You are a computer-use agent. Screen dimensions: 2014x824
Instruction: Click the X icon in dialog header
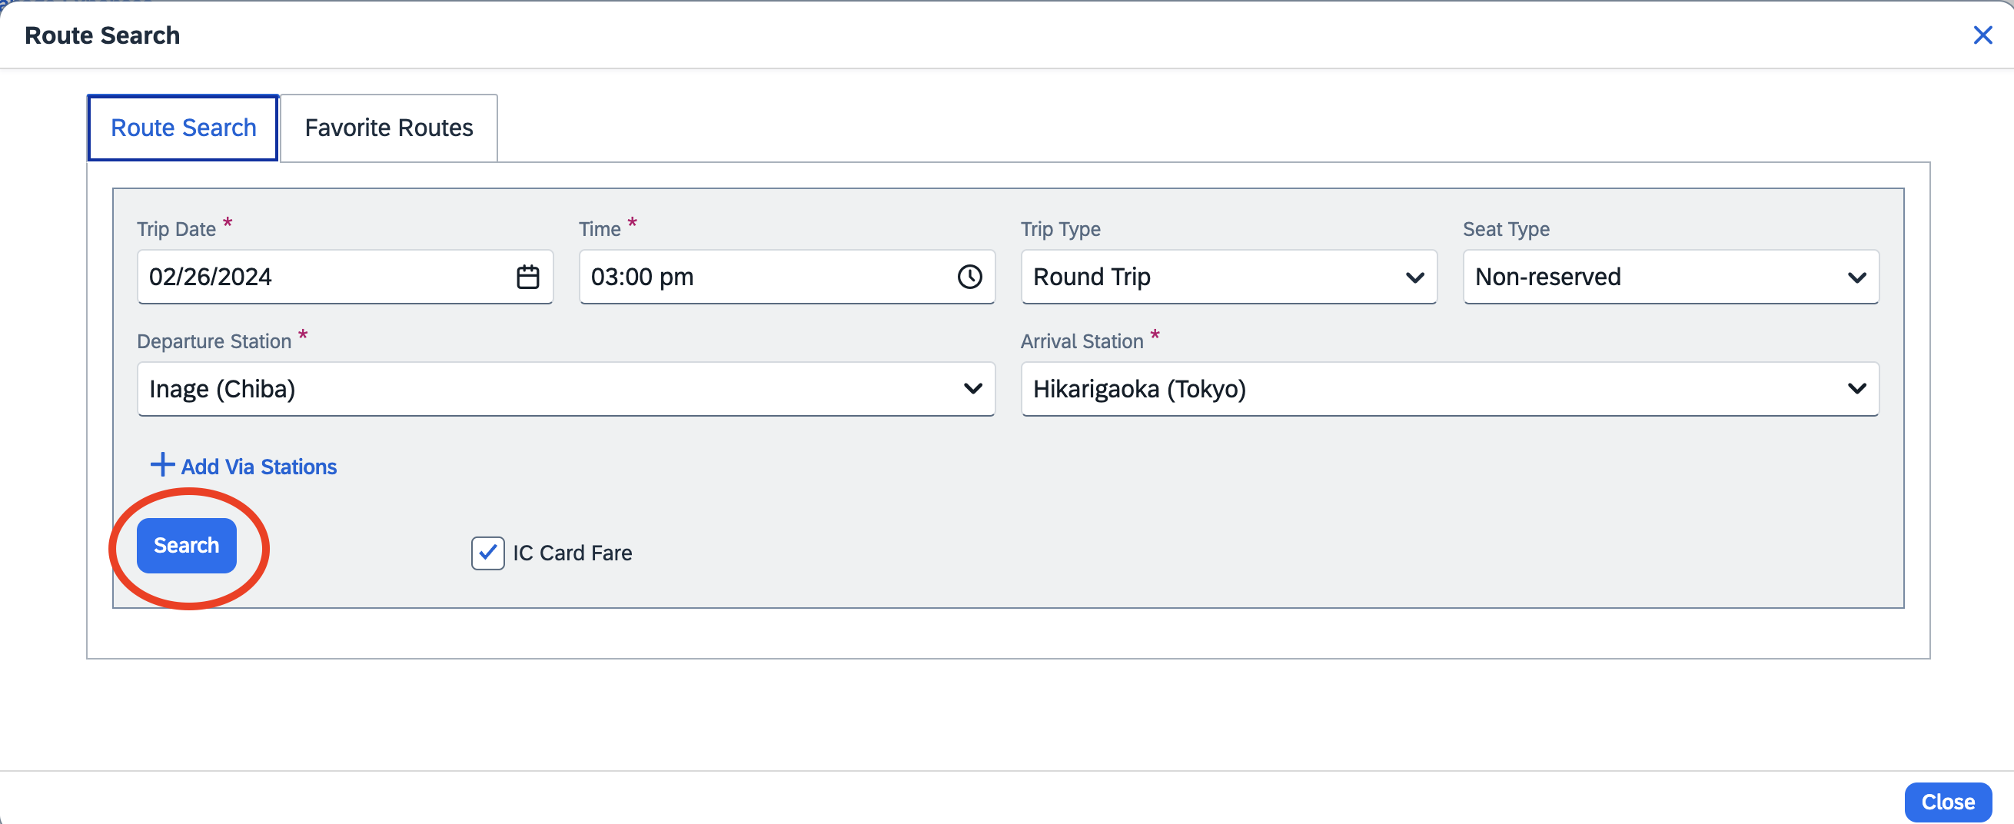point(1982,35)
